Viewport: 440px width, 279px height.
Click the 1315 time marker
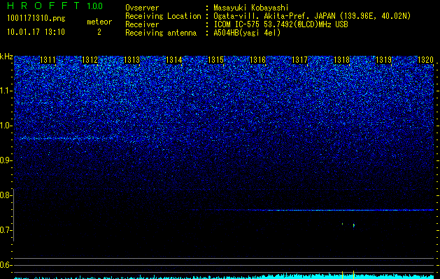(x=215, y=60)
